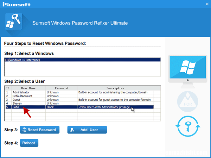Click the Reboot button
The image size is (211, 158).
point(29,143)
